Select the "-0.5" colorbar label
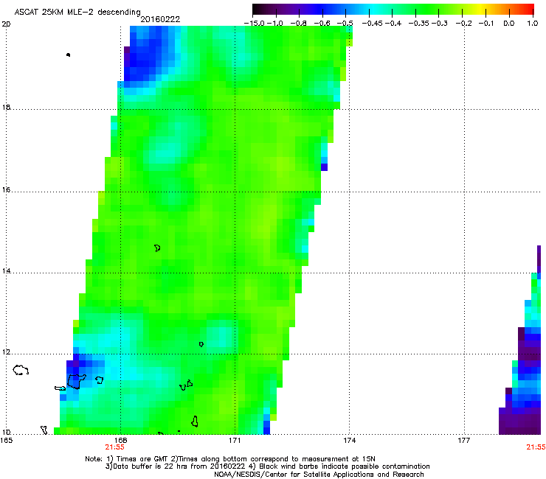 coord(345,24)
